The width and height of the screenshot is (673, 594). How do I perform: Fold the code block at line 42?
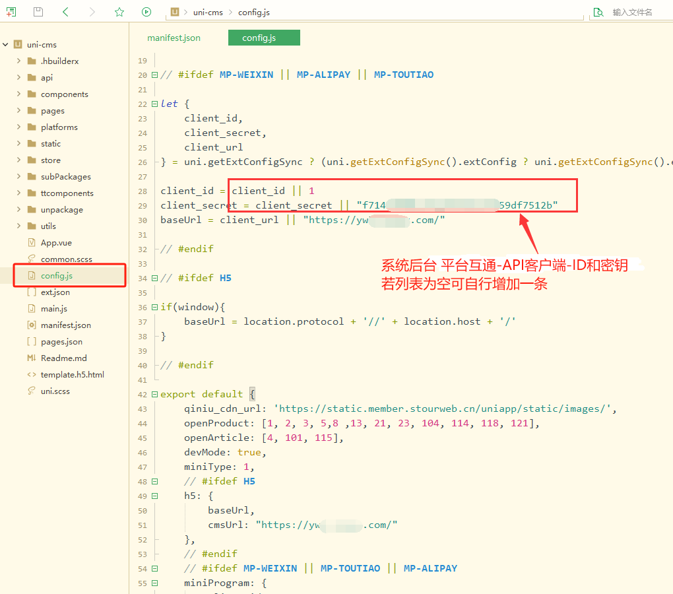pyautogui.click(x=155, y=395)
